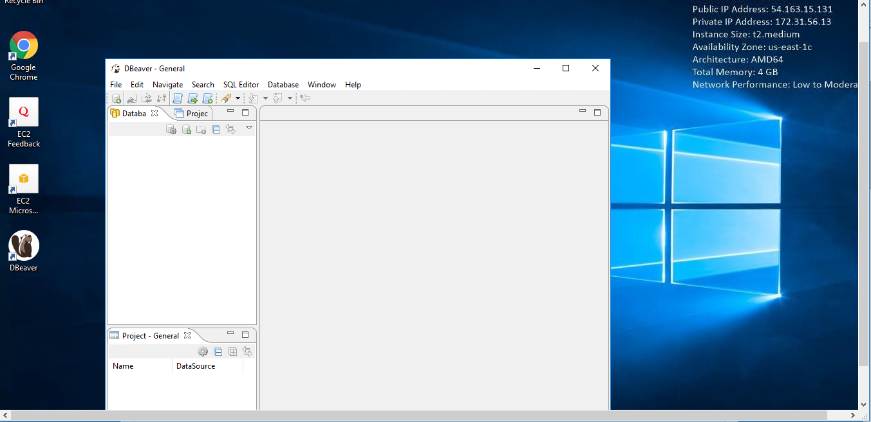Click Collapse All in Database Navigator
Image resolution: width=871 pixels, height=422 pixels.
tap(216, 130)
